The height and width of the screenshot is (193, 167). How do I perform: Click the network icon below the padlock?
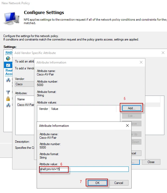click(8, 105)
